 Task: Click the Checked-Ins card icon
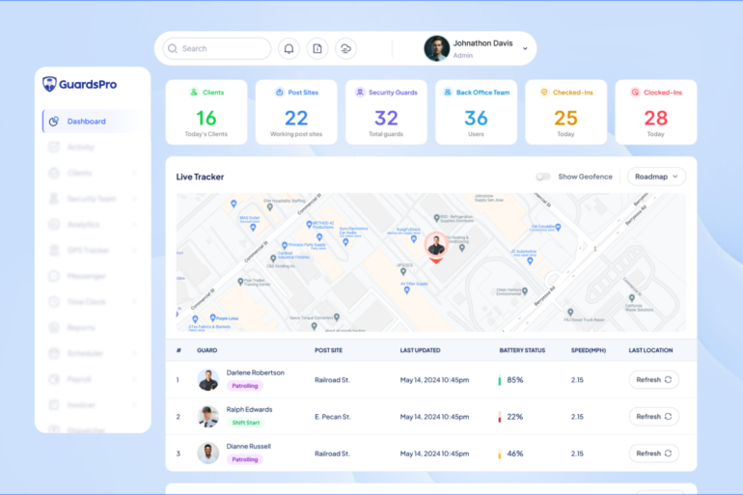(544, 93)
